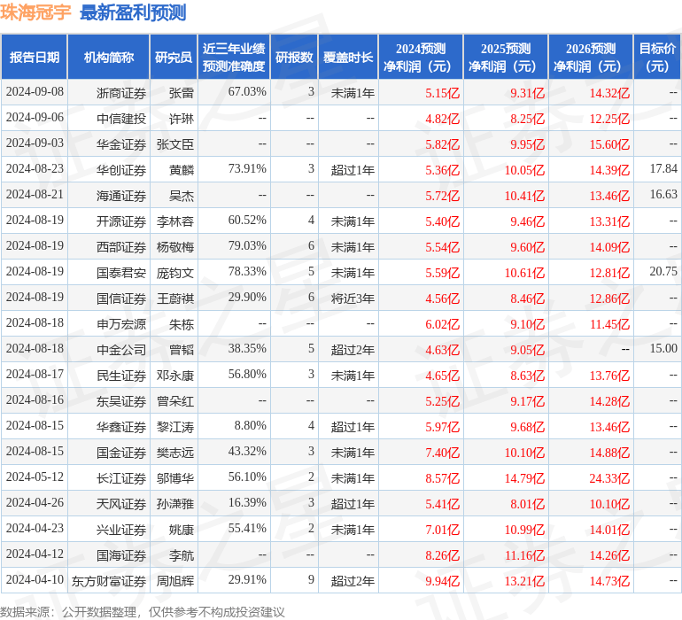Image resolution: width=682 pixels, height=620 pixels.
Task: Click the 2024预测净利润 column header
Action: click(x=421, y=57)
